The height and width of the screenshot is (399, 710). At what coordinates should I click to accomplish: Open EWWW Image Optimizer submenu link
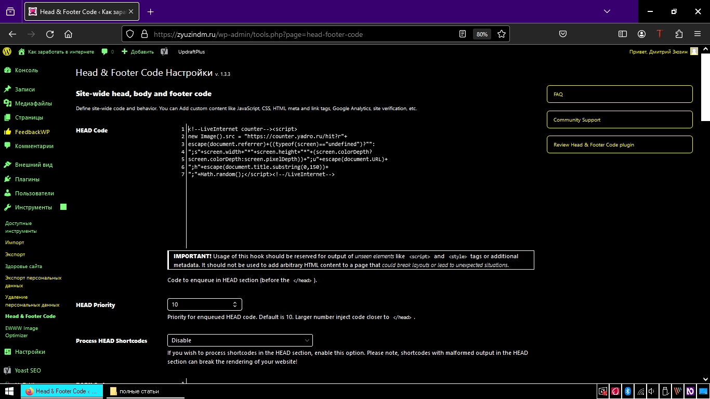point(21,331)
